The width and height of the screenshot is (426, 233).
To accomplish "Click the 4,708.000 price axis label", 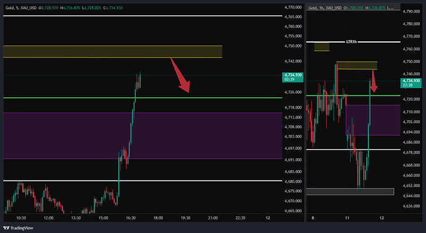I will [293, 127].
